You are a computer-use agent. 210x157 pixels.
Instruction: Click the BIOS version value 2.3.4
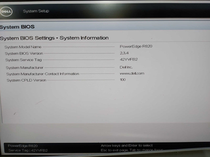(x=124, y=53)
